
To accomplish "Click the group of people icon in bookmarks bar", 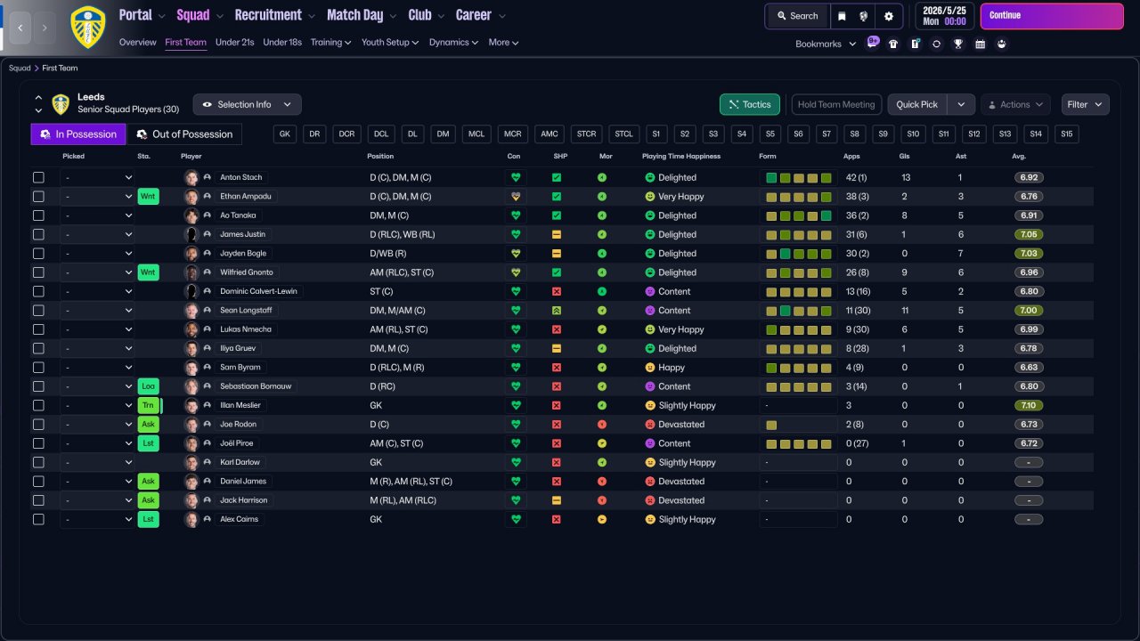I will tap(1001, 44).
